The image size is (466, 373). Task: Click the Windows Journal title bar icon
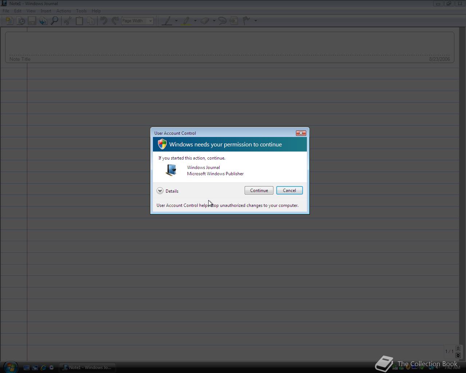tap(4, 3)
